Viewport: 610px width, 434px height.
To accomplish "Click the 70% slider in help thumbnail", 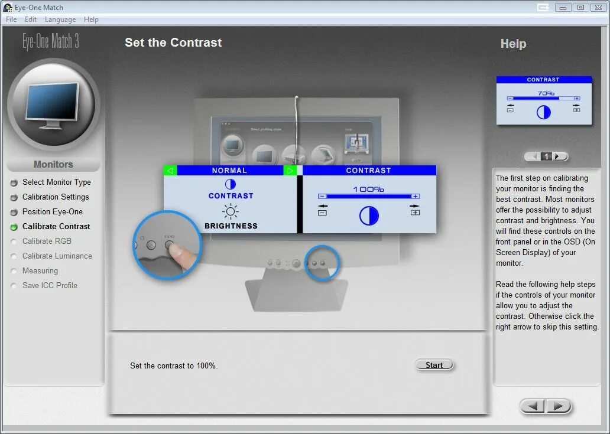I will pyautogui.click(x=543, y=98).
